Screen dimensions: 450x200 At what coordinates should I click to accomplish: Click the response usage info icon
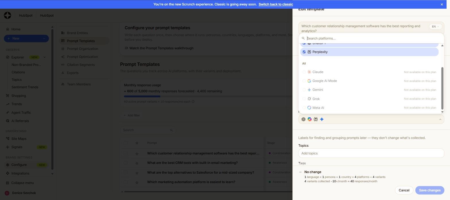[193, 102]
